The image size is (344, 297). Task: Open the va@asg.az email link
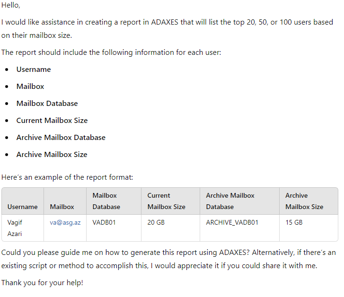[x=65, y=222]
